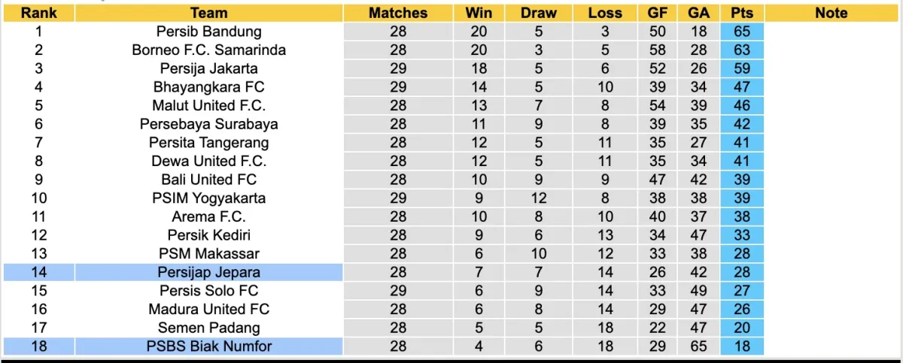This screenshot has width=903, height=363.
Task: Select the Persib Bandung team name
Action: pyautogui.click(x=208, y=32)
